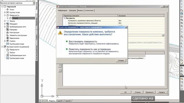Image resolution: width=184 pixels, height=103 pixels.
Task: Click Отмена in the rebuild surface dialog
Action: click(121, 60)
